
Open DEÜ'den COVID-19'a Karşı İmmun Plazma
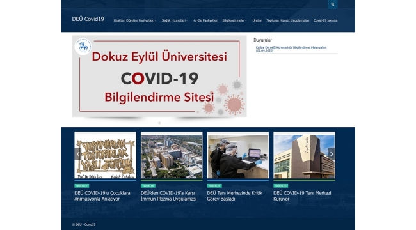pos(168,196)
